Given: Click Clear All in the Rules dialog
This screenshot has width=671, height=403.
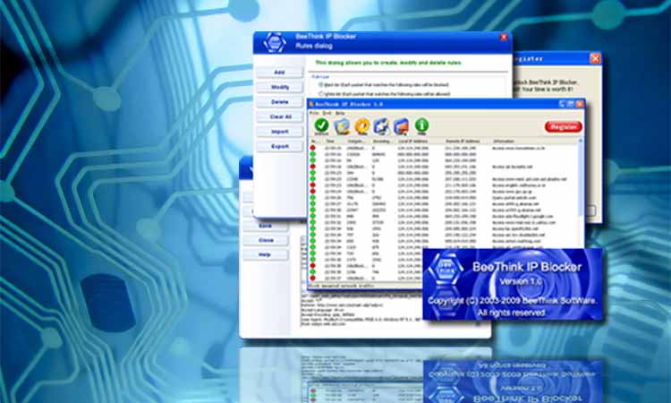Looking at the screenshot, I should (279, 116).
